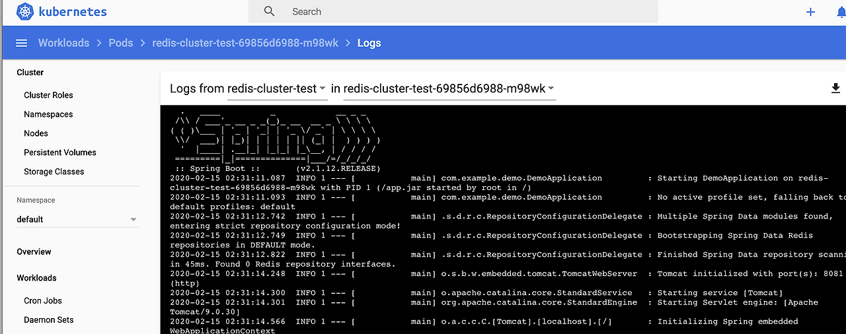Click the 'Starting service [Tomcat]' log line
This screenshot has width=846, height=334.
[x=477, y=293]
